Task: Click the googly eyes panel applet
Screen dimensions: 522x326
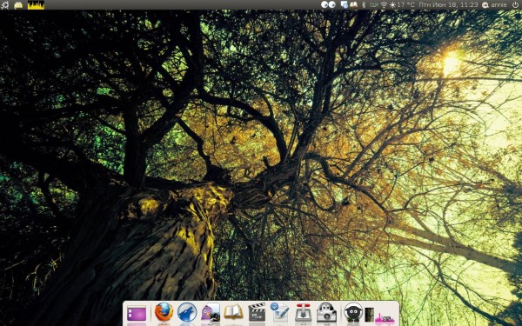Action: click(x=328, y=4)
